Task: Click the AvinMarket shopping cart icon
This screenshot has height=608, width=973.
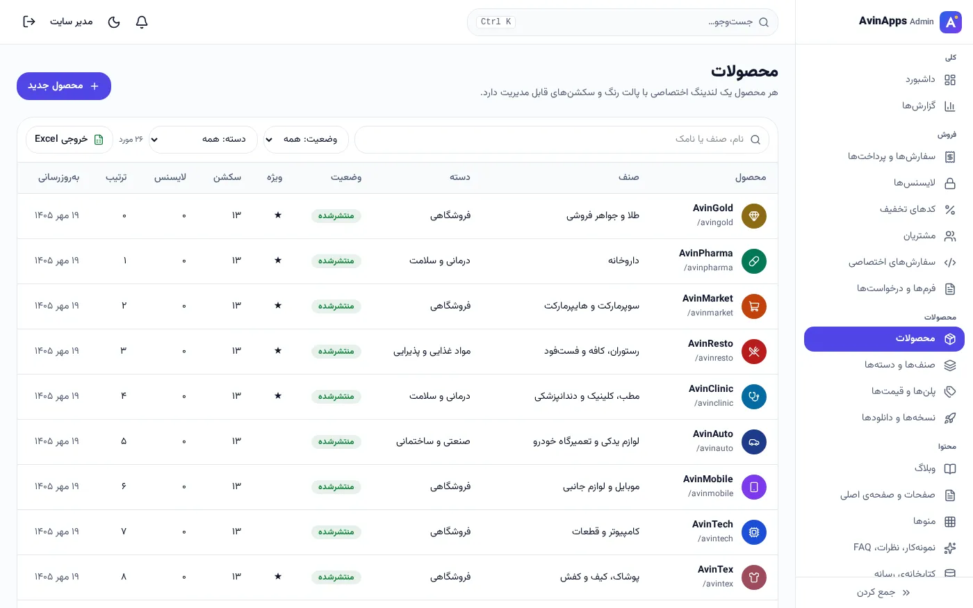Action: coord(754,306)
